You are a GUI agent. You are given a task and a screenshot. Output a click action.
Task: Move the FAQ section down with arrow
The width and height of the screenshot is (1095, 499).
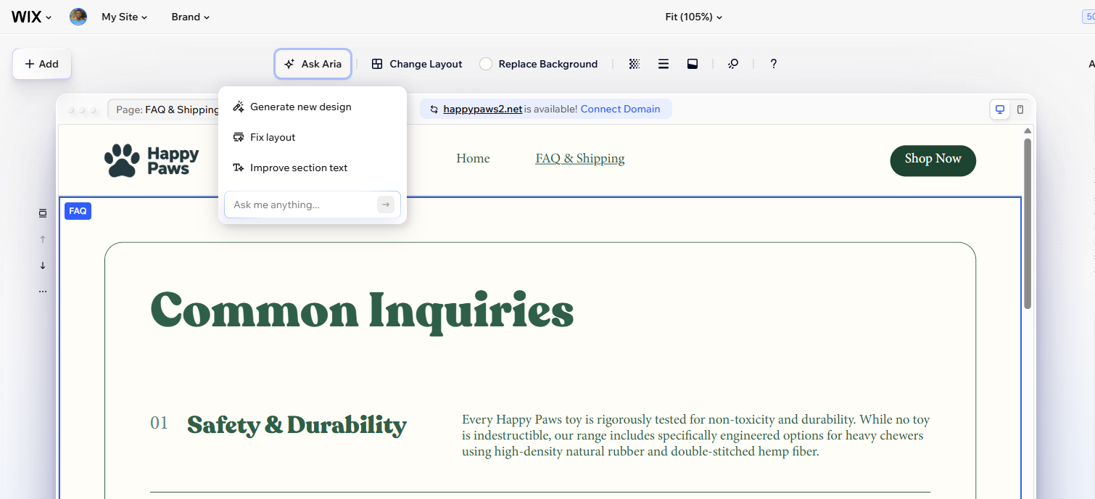coord(43,265)
